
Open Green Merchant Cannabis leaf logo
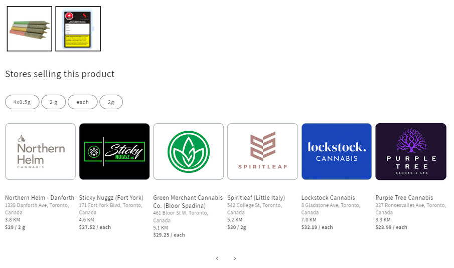click(x=188, y=151)
